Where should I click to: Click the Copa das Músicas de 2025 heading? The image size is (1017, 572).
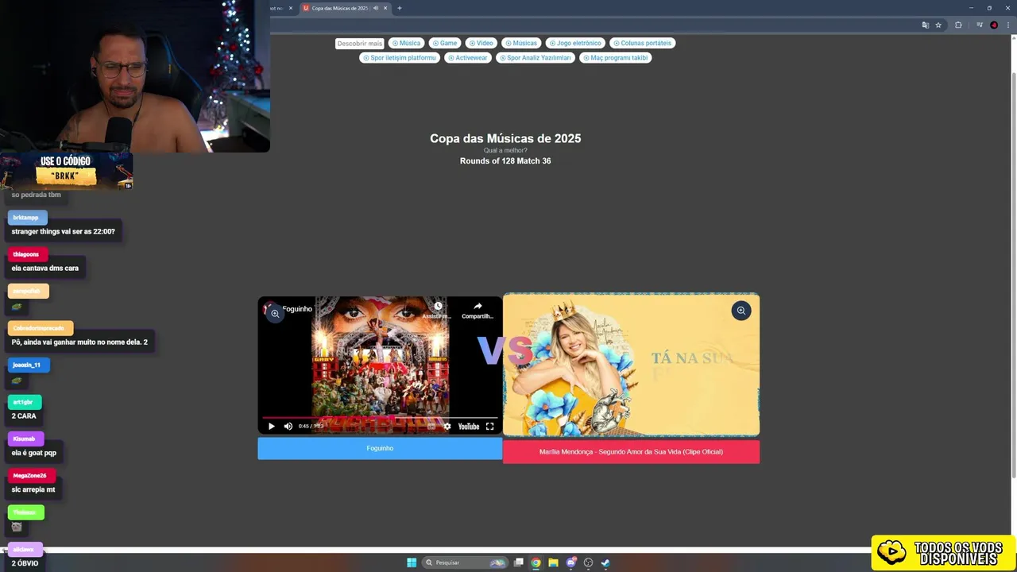point(505,138)
